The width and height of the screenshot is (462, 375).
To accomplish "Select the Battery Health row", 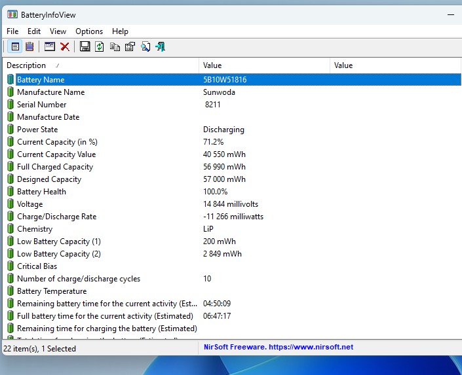I will tap(41, 192).
